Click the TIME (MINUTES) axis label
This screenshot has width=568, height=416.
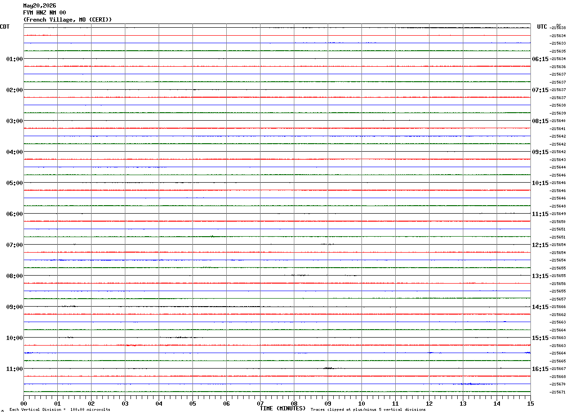pyautogui.click(x=283, y=408)
